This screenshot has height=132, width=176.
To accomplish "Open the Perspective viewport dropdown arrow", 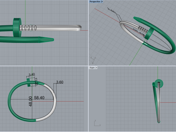I will 102,1.
